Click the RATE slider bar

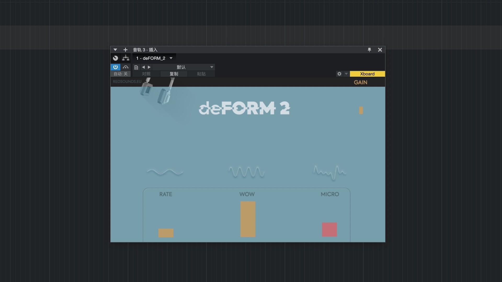pyautogui.click(x=166, y=233)
